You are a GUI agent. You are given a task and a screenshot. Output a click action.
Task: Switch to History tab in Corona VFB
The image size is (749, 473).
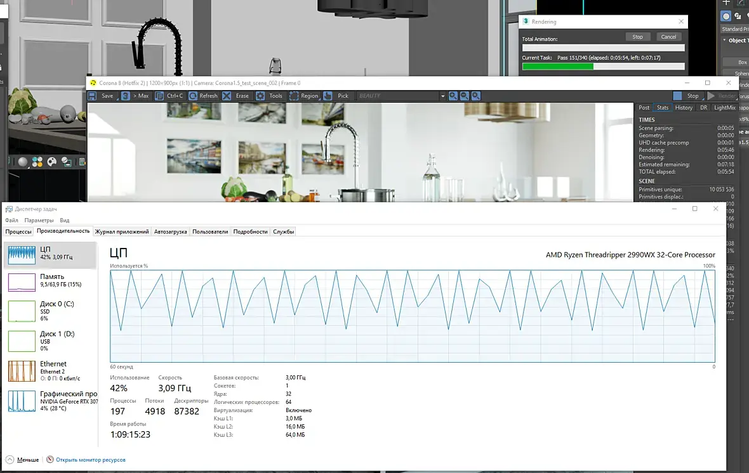(684, 108)
